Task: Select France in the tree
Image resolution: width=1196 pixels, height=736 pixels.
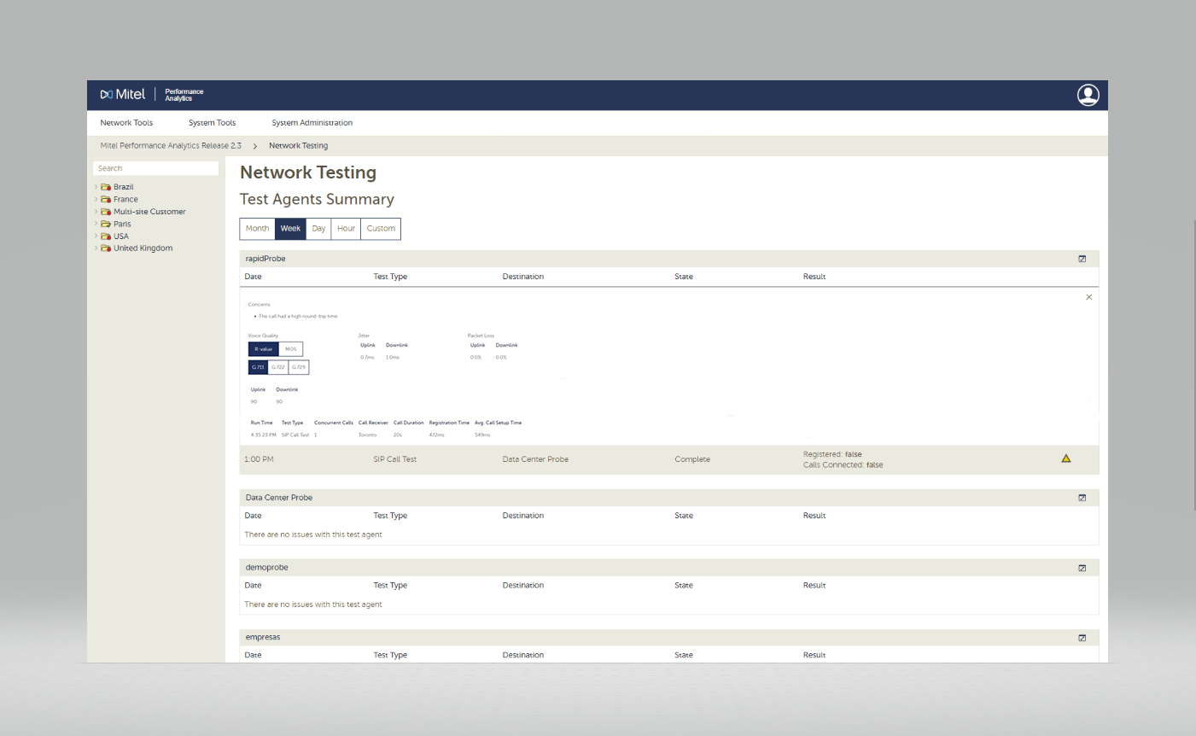Action: pos(125,199)
